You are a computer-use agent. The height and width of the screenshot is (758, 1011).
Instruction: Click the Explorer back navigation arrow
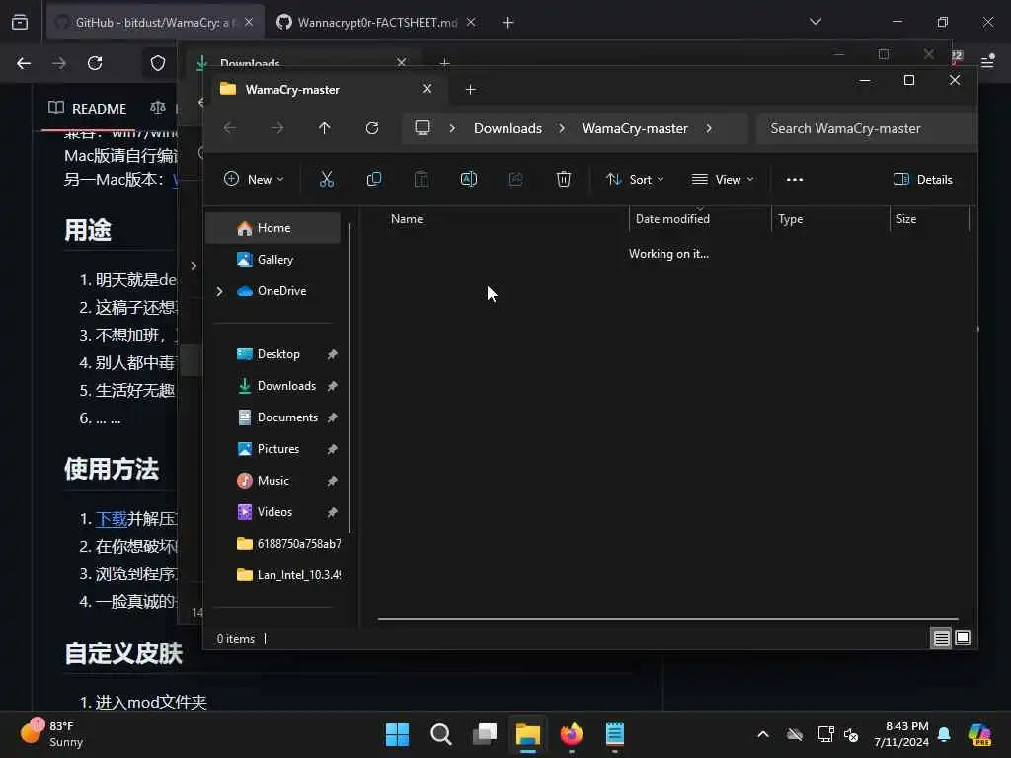(x=229, y=128)
